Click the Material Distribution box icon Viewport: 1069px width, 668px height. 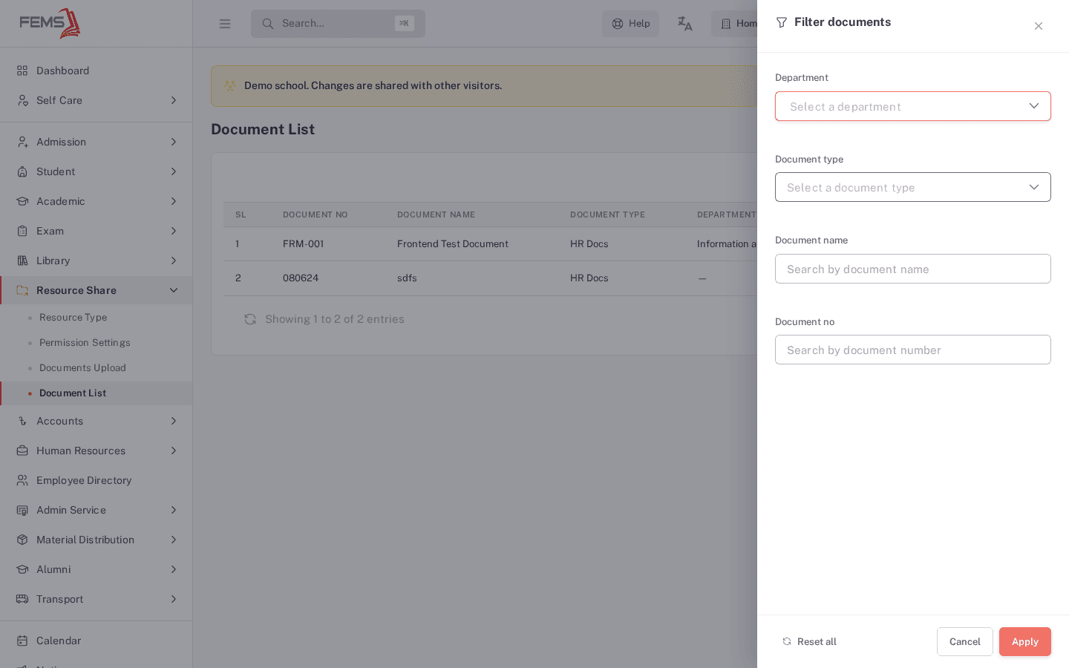tap(22, 540)
